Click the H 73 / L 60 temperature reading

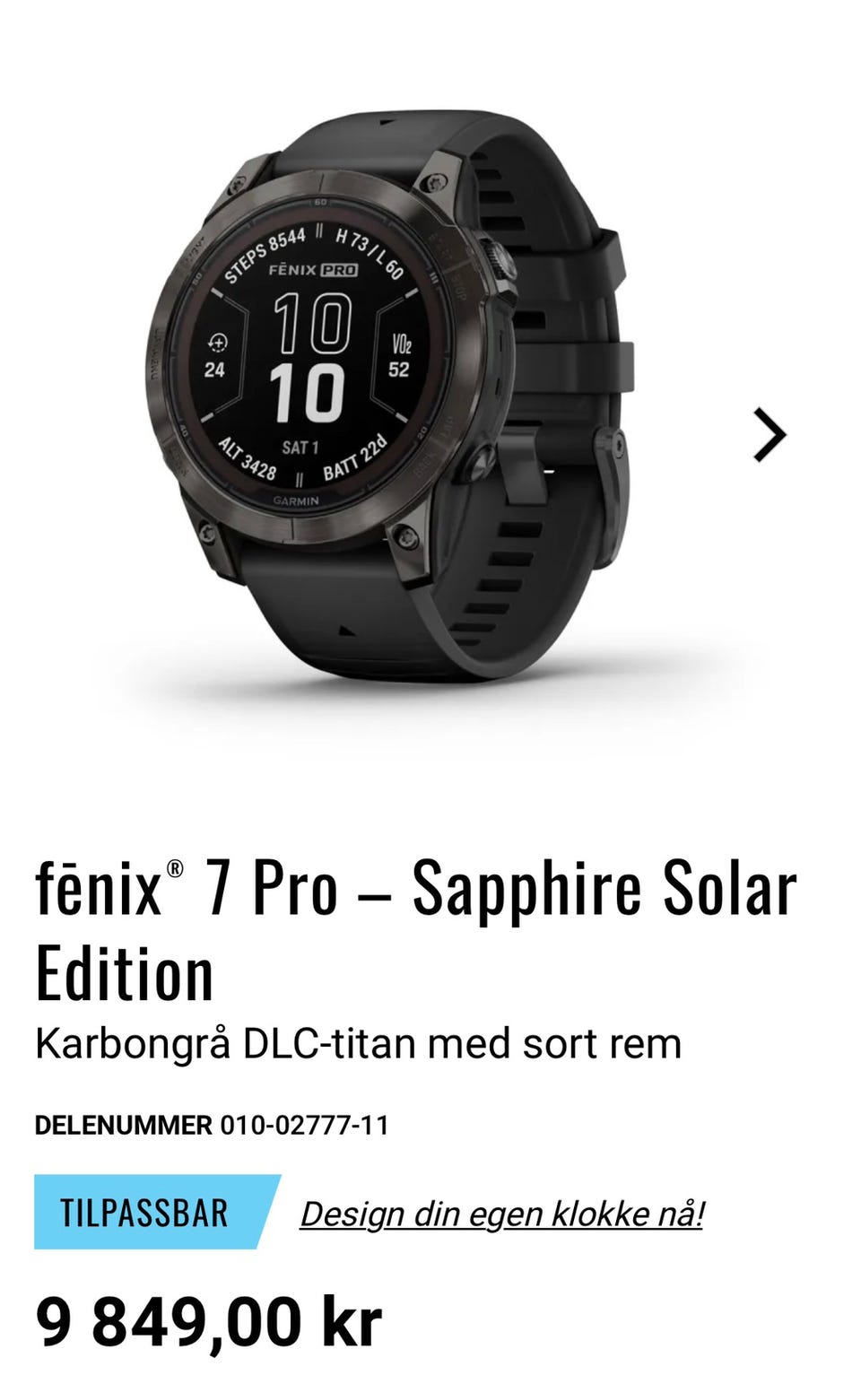tap(369, 252)
